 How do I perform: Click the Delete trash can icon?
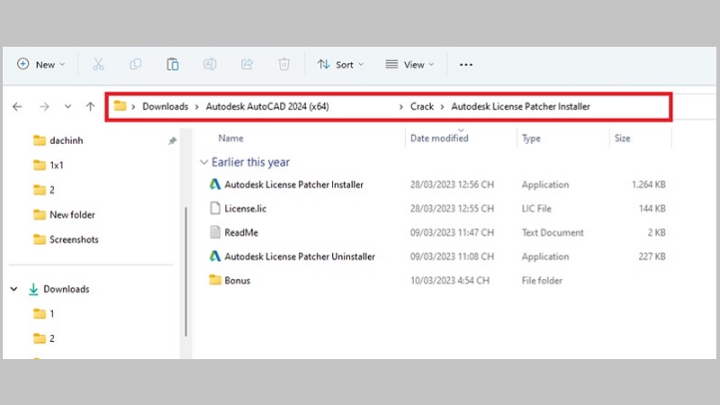[283, 65]
